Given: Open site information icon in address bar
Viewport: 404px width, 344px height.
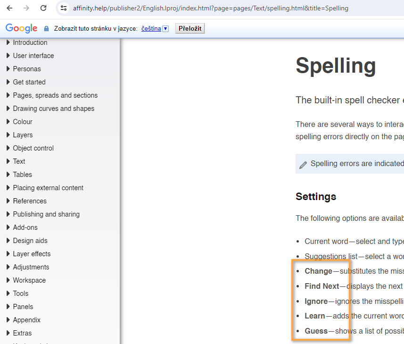Looking at the screenshot, I should click(64, 8).
